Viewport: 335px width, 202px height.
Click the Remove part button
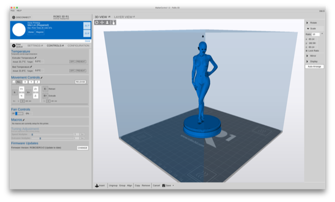point(146,185)
